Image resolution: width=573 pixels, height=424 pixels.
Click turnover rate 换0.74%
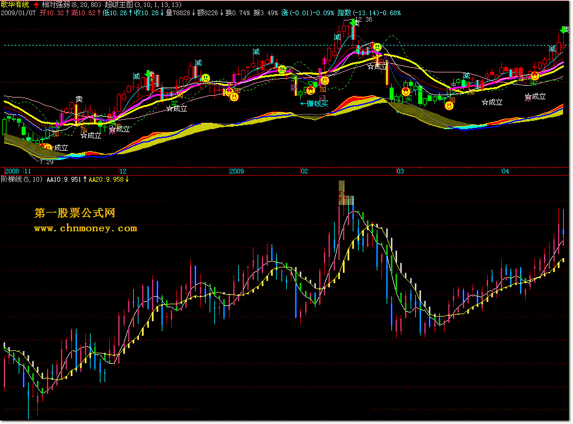pos(238,13)
